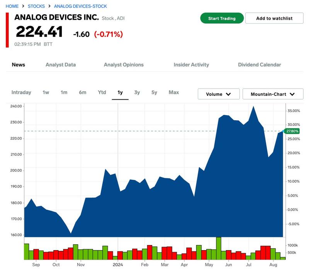Select the Max chart range
Viewport: 309px width, 271px height.
pos(173,92)
